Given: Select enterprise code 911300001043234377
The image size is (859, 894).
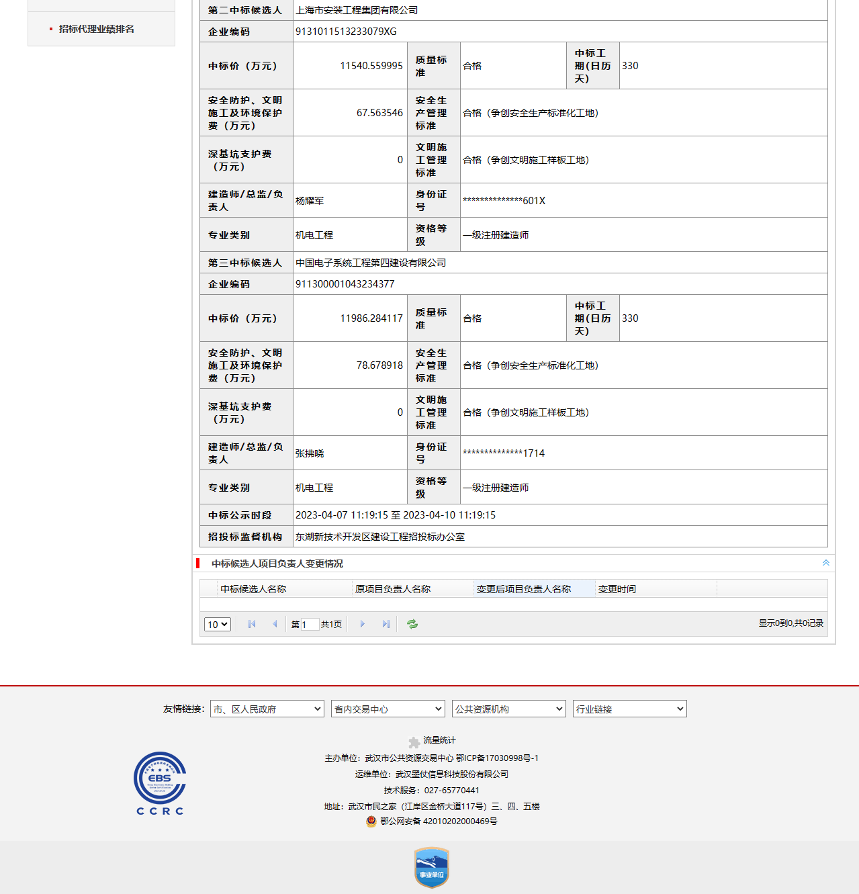Looking at the screenshot, I should pos(345,284).
